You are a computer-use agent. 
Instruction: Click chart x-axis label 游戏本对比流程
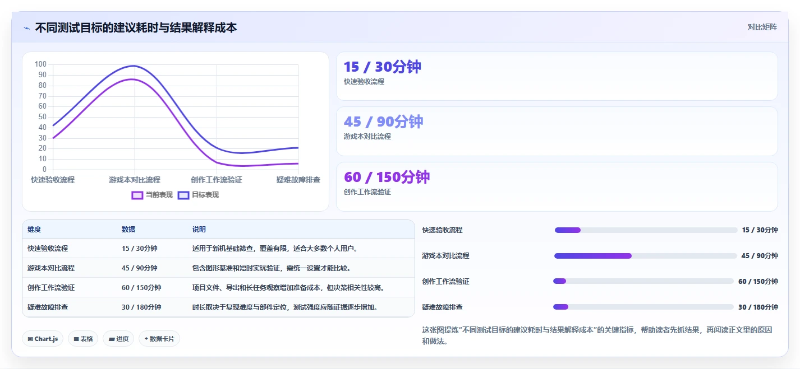[x=135, y=180]
